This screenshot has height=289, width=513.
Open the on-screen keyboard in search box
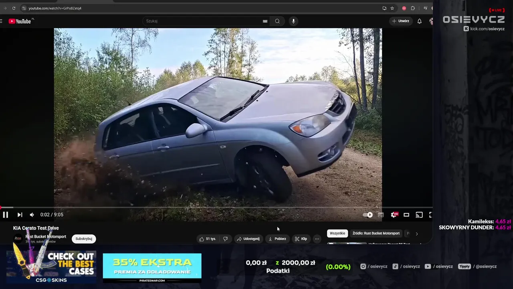coord(265,21)
